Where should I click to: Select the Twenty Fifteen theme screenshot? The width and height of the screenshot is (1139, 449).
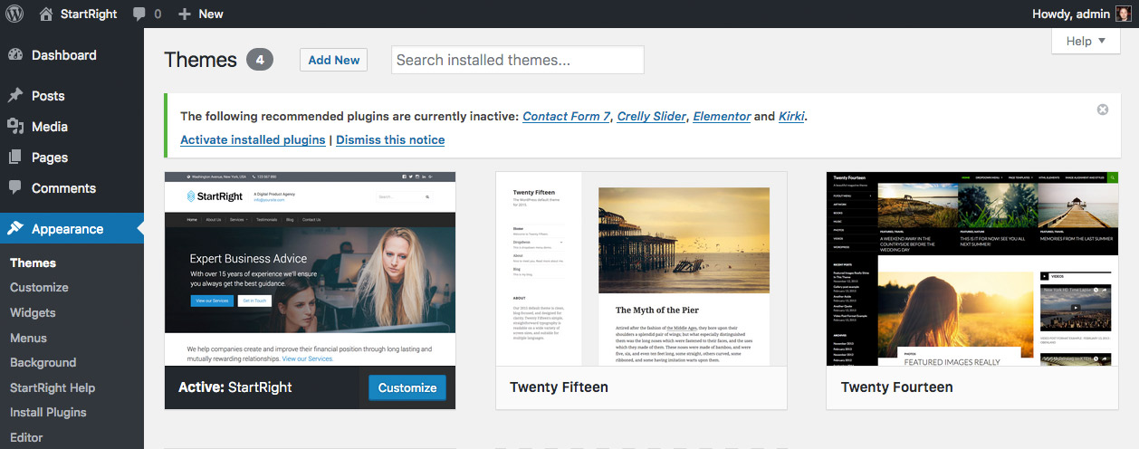coord(641,268)
